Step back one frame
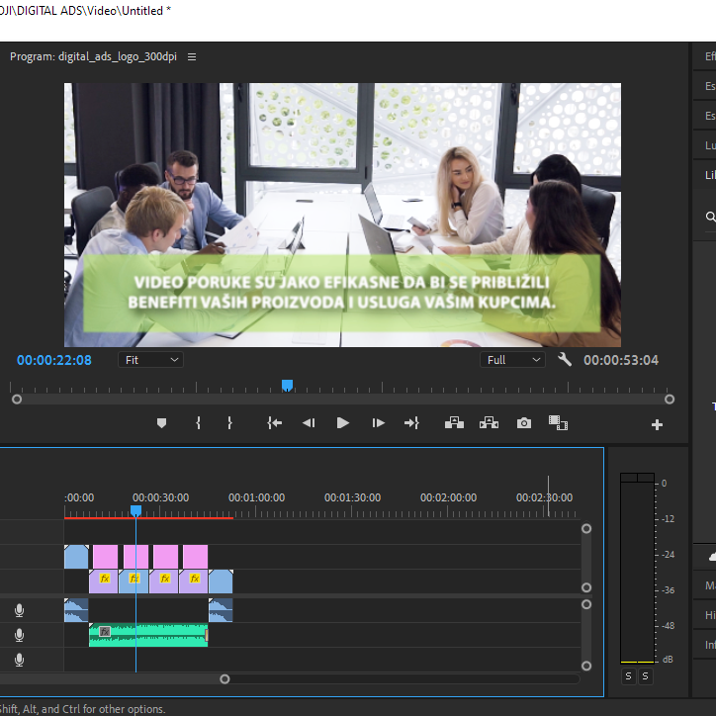 tap(309, 423)
